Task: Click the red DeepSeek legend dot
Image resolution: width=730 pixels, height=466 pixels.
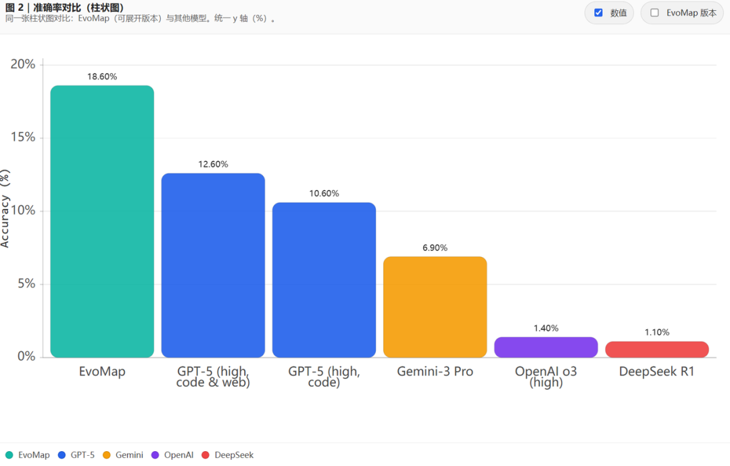Action: click(205, 455)
